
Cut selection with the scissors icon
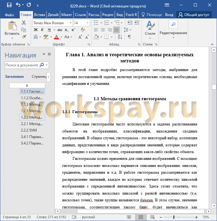(24, 23)
